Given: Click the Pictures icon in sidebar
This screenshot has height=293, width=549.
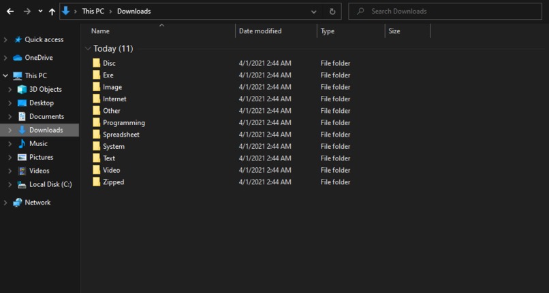Looking at the screenshot, I should (22, 157).
